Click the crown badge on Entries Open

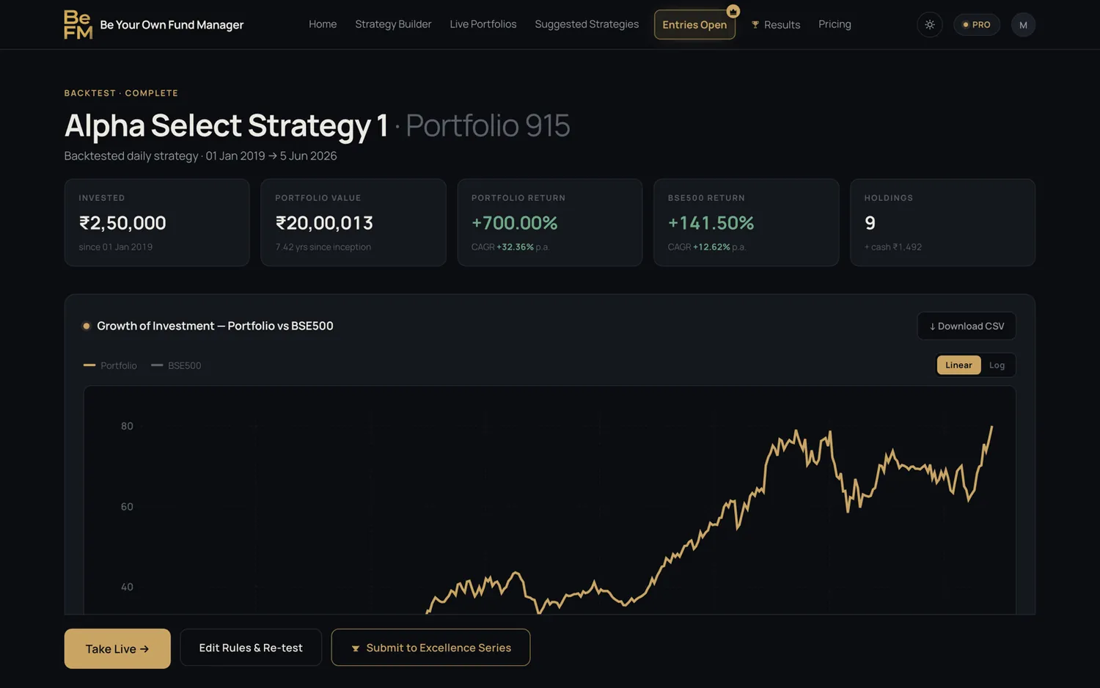coord(733,12)
